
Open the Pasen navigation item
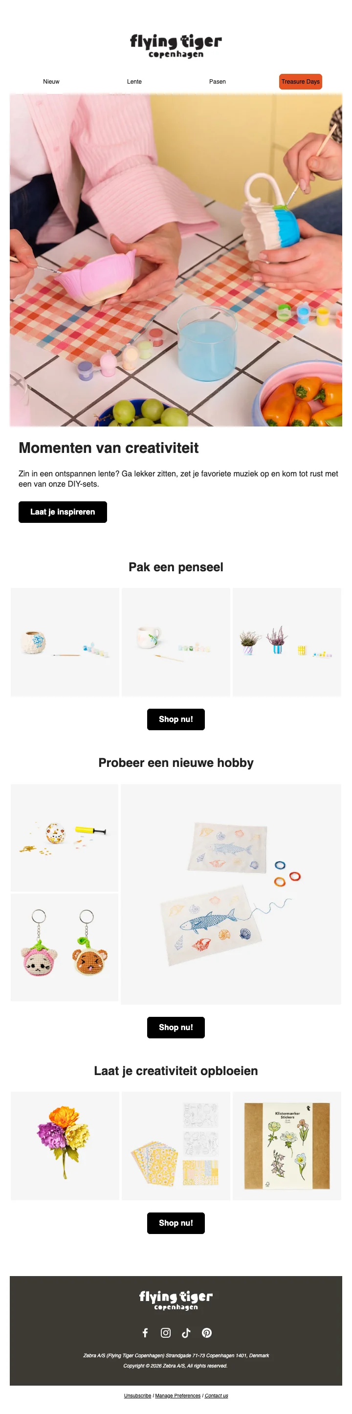pyautogui.click(x=218, y=81)
